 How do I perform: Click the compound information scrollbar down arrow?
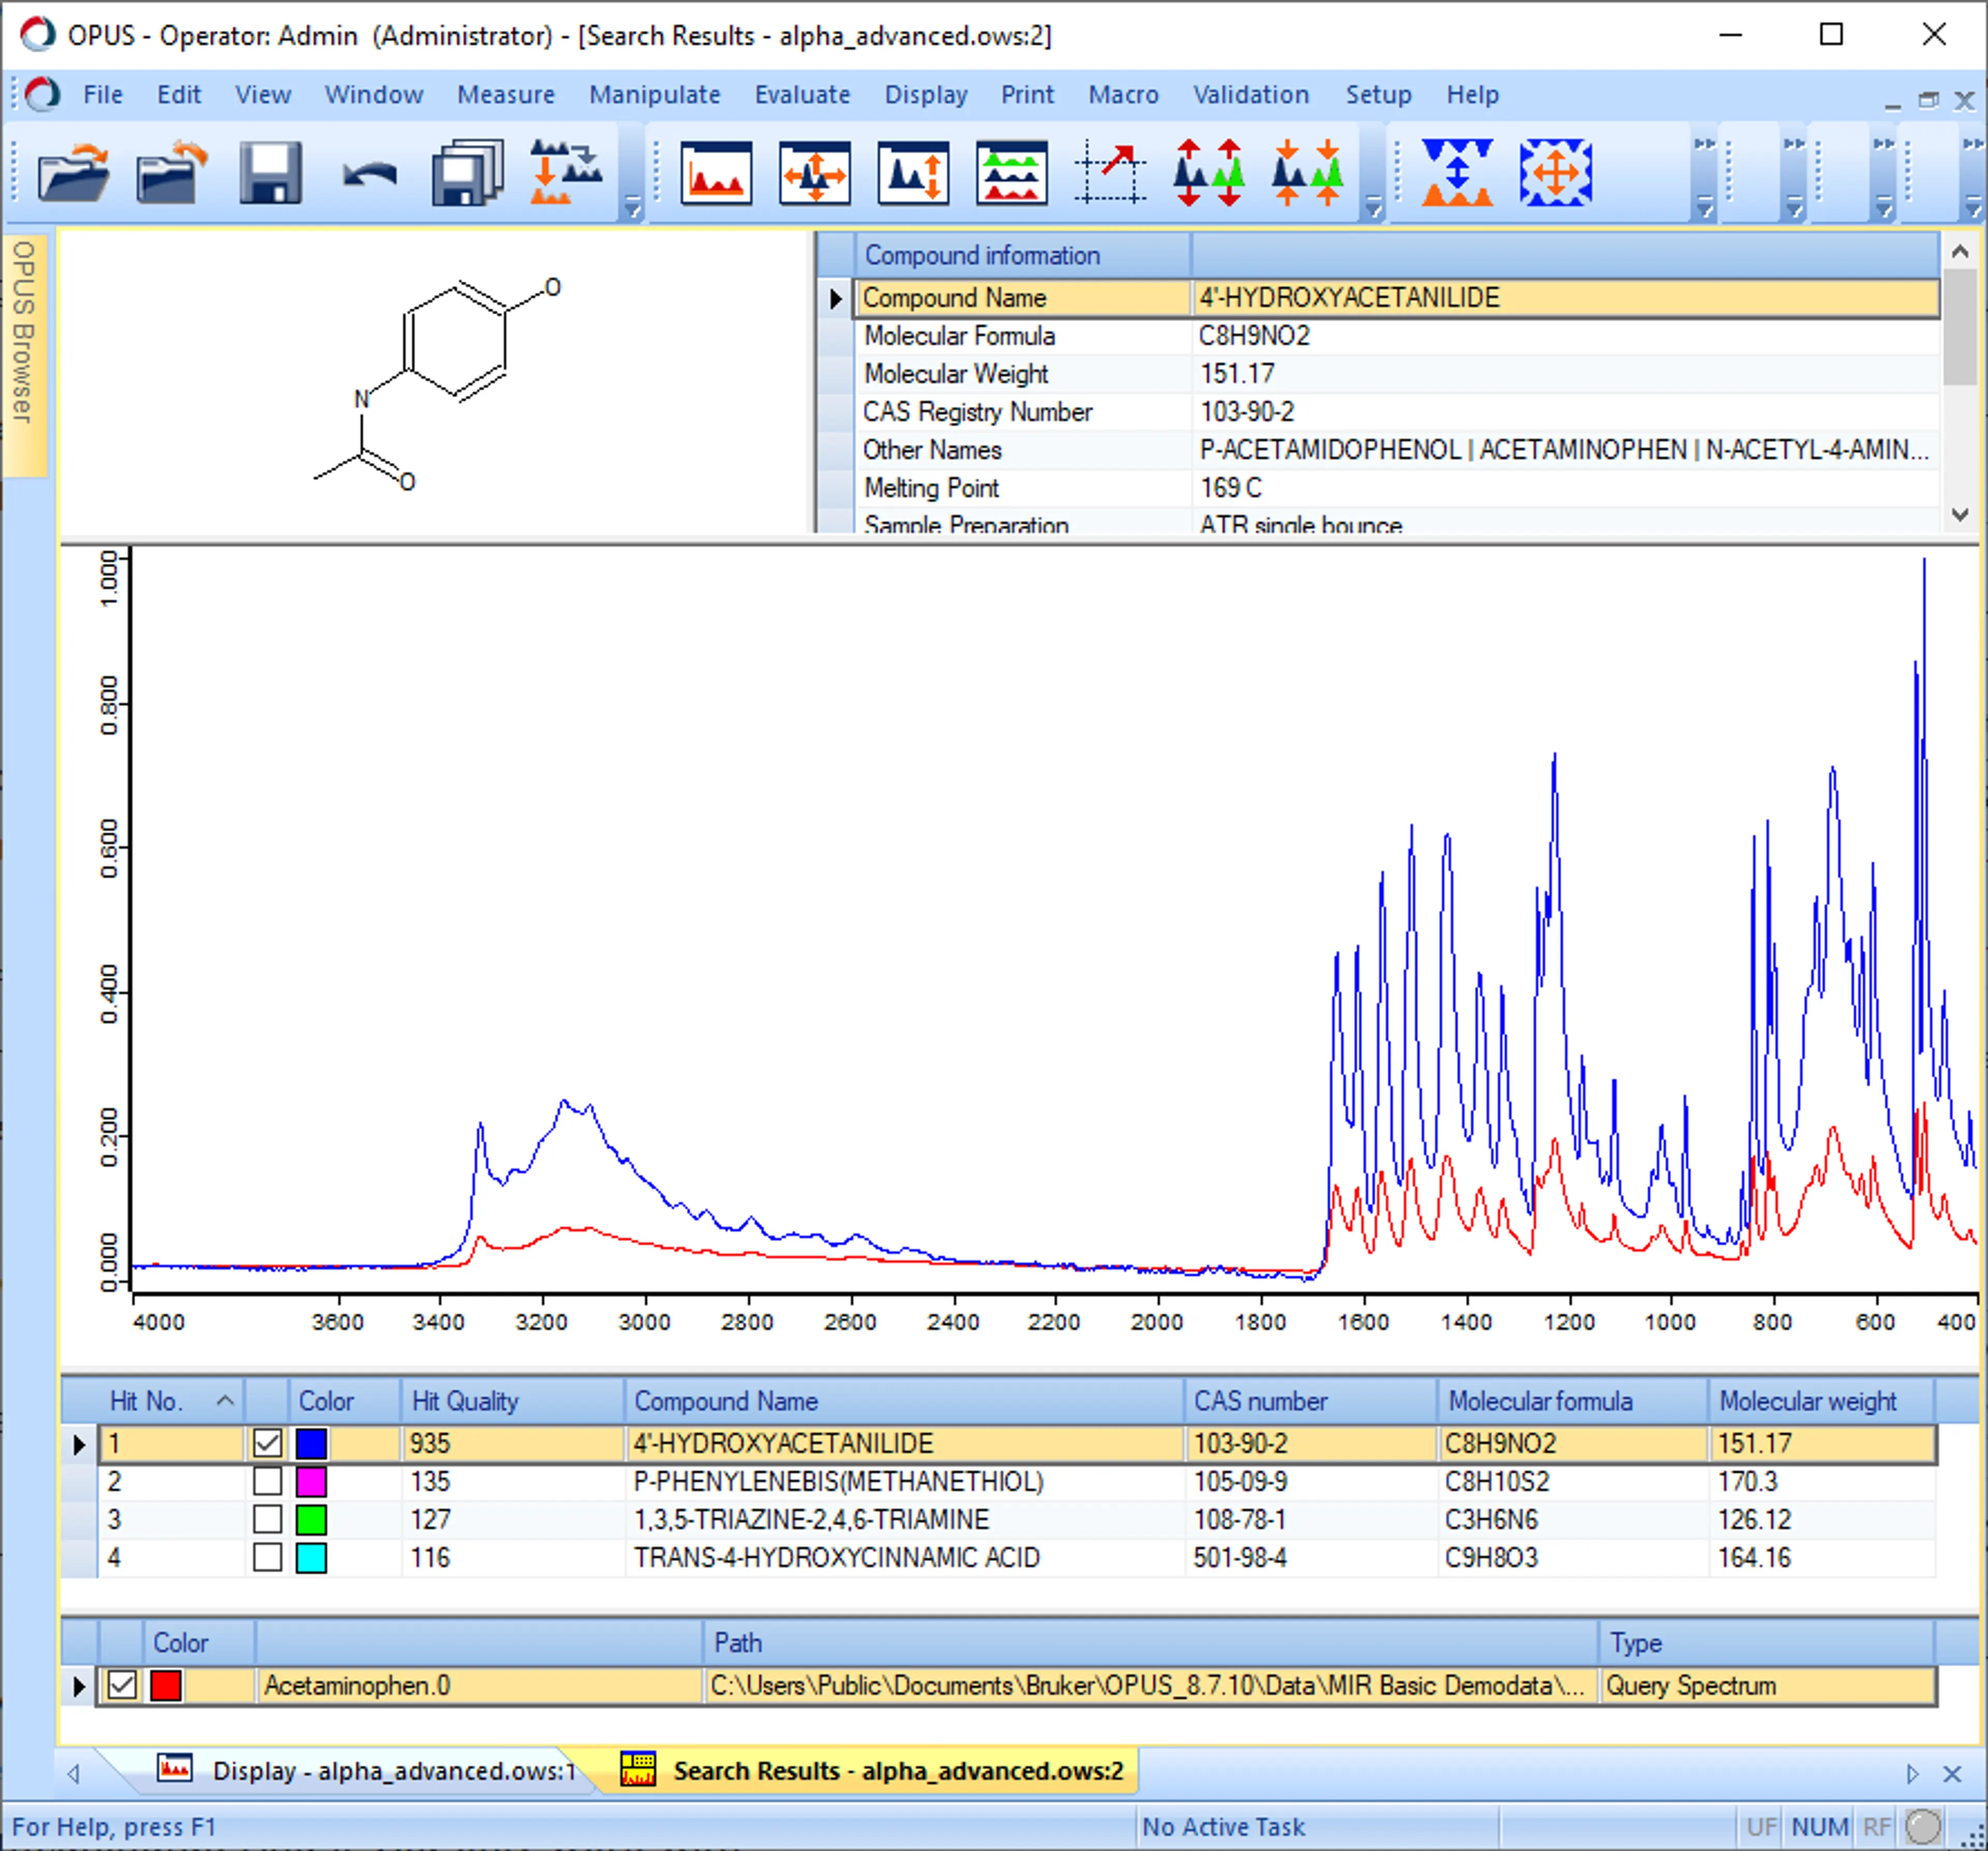pyautogui.click(x=1960, y=514)
